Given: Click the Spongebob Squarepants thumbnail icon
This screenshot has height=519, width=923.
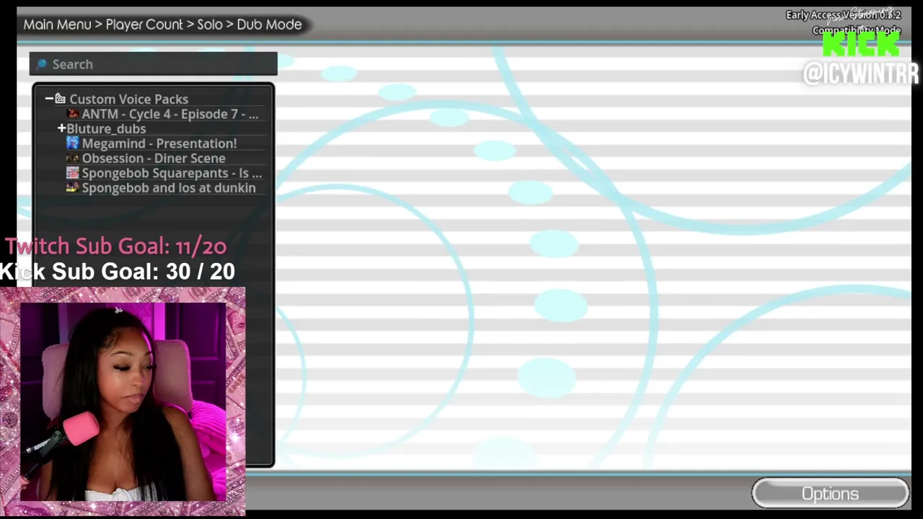Looking at the screenshot, I should 72,173.
